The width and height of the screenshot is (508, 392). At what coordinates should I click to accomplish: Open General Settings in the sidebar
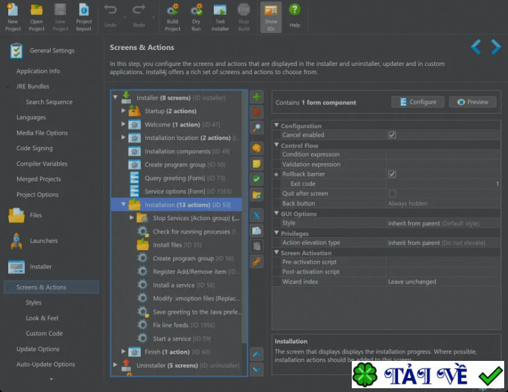point(51,51)
